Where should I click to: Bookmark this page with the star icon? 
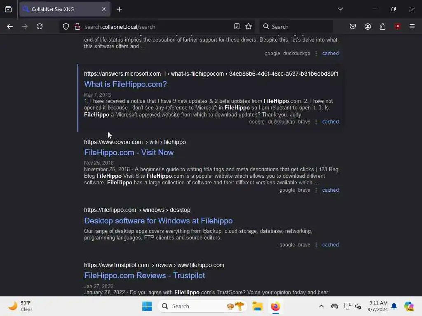pos(249,27)
